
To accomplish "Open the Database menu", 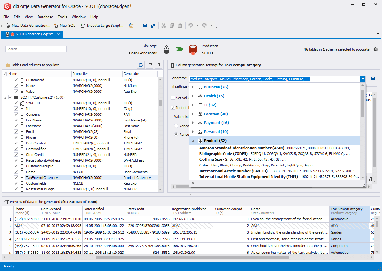I will (x=45, y=17).
